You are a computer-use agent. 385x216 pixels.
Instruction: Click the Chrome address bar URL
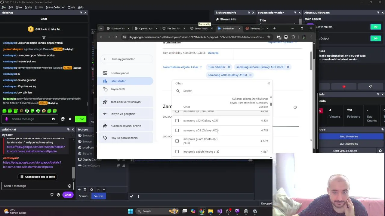(x=196, y=37)
